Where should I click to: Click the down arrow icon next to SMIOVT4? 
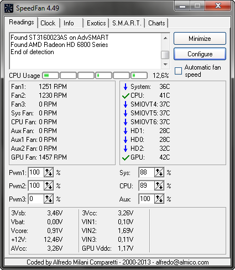pyautogui.click(x=126, y=104)
